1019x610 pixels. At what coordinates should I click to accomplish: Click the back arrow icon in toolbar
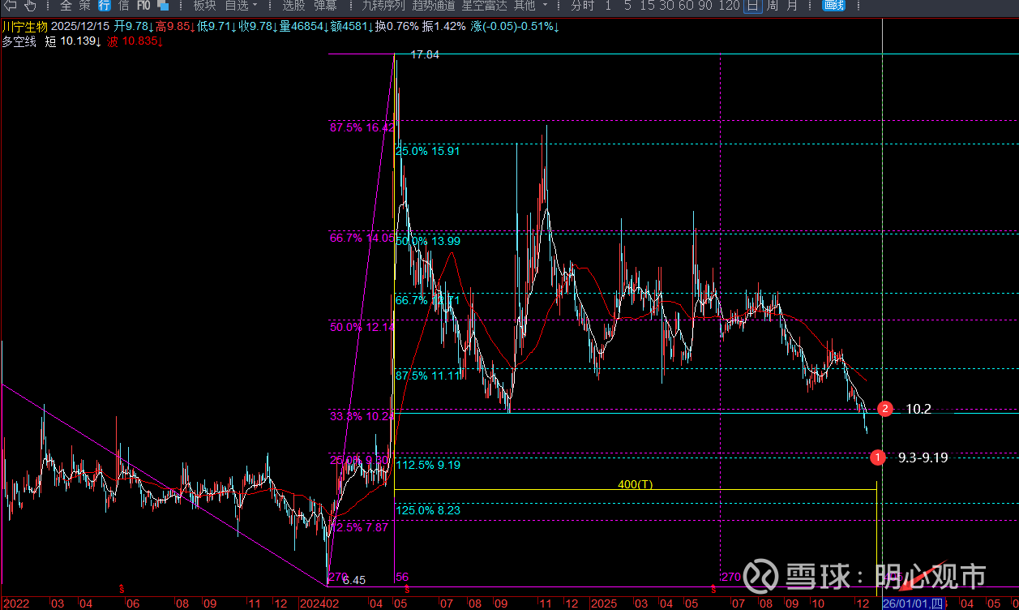point(10,6)
